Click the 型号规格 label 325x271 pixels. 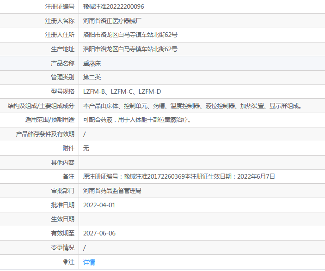point(62,91)
